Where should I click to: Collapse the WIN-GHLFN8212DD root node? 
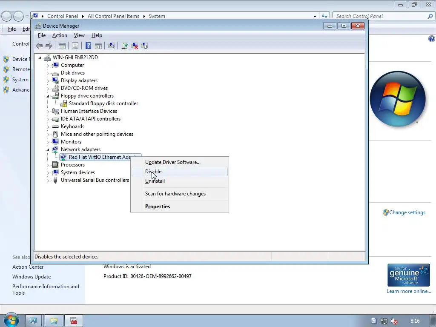click(40, 58)
